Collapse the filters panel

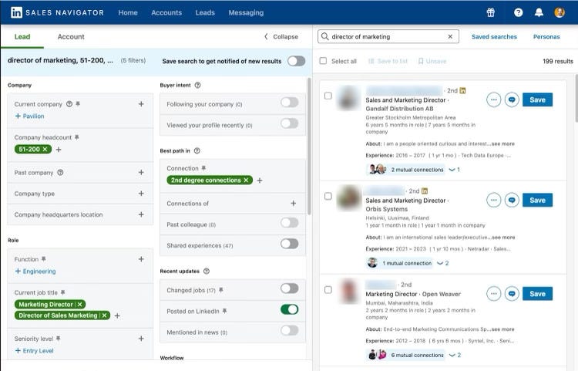(281, 36)
